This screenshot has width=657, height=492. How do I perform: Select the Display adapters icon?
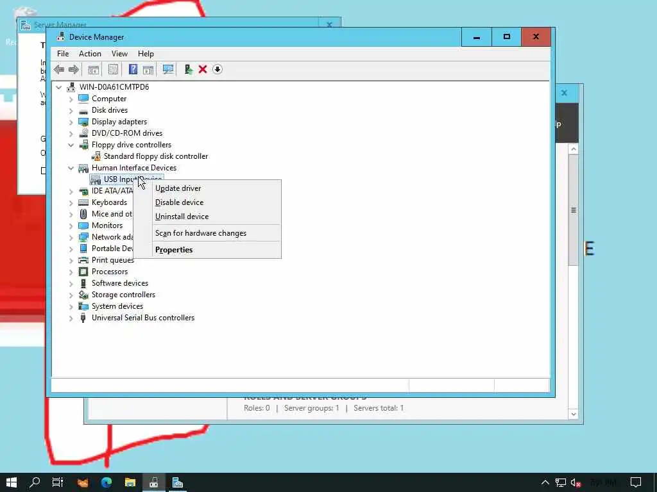pyautogui.click(x=83, y=122)
